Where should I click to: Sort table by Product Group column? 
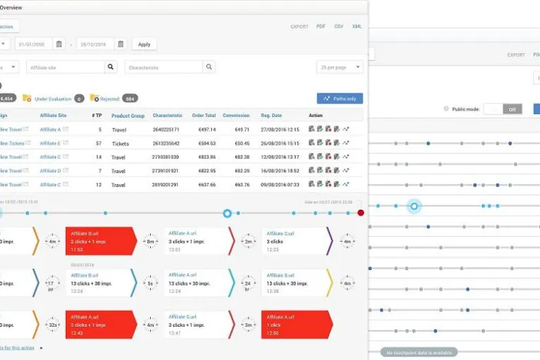128,116
